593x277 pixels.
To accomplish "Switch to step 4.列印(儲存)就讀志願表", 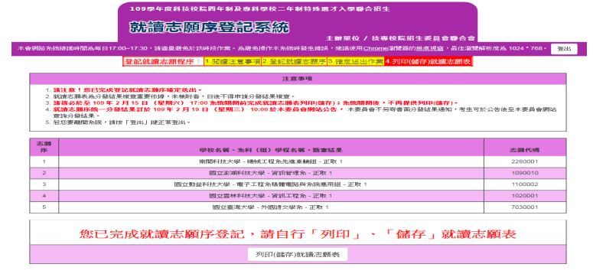I will pyautogui.click(x=428, y=61).
